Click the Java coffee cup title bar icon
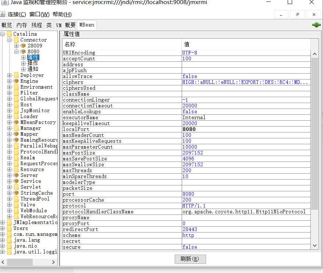 5,3
